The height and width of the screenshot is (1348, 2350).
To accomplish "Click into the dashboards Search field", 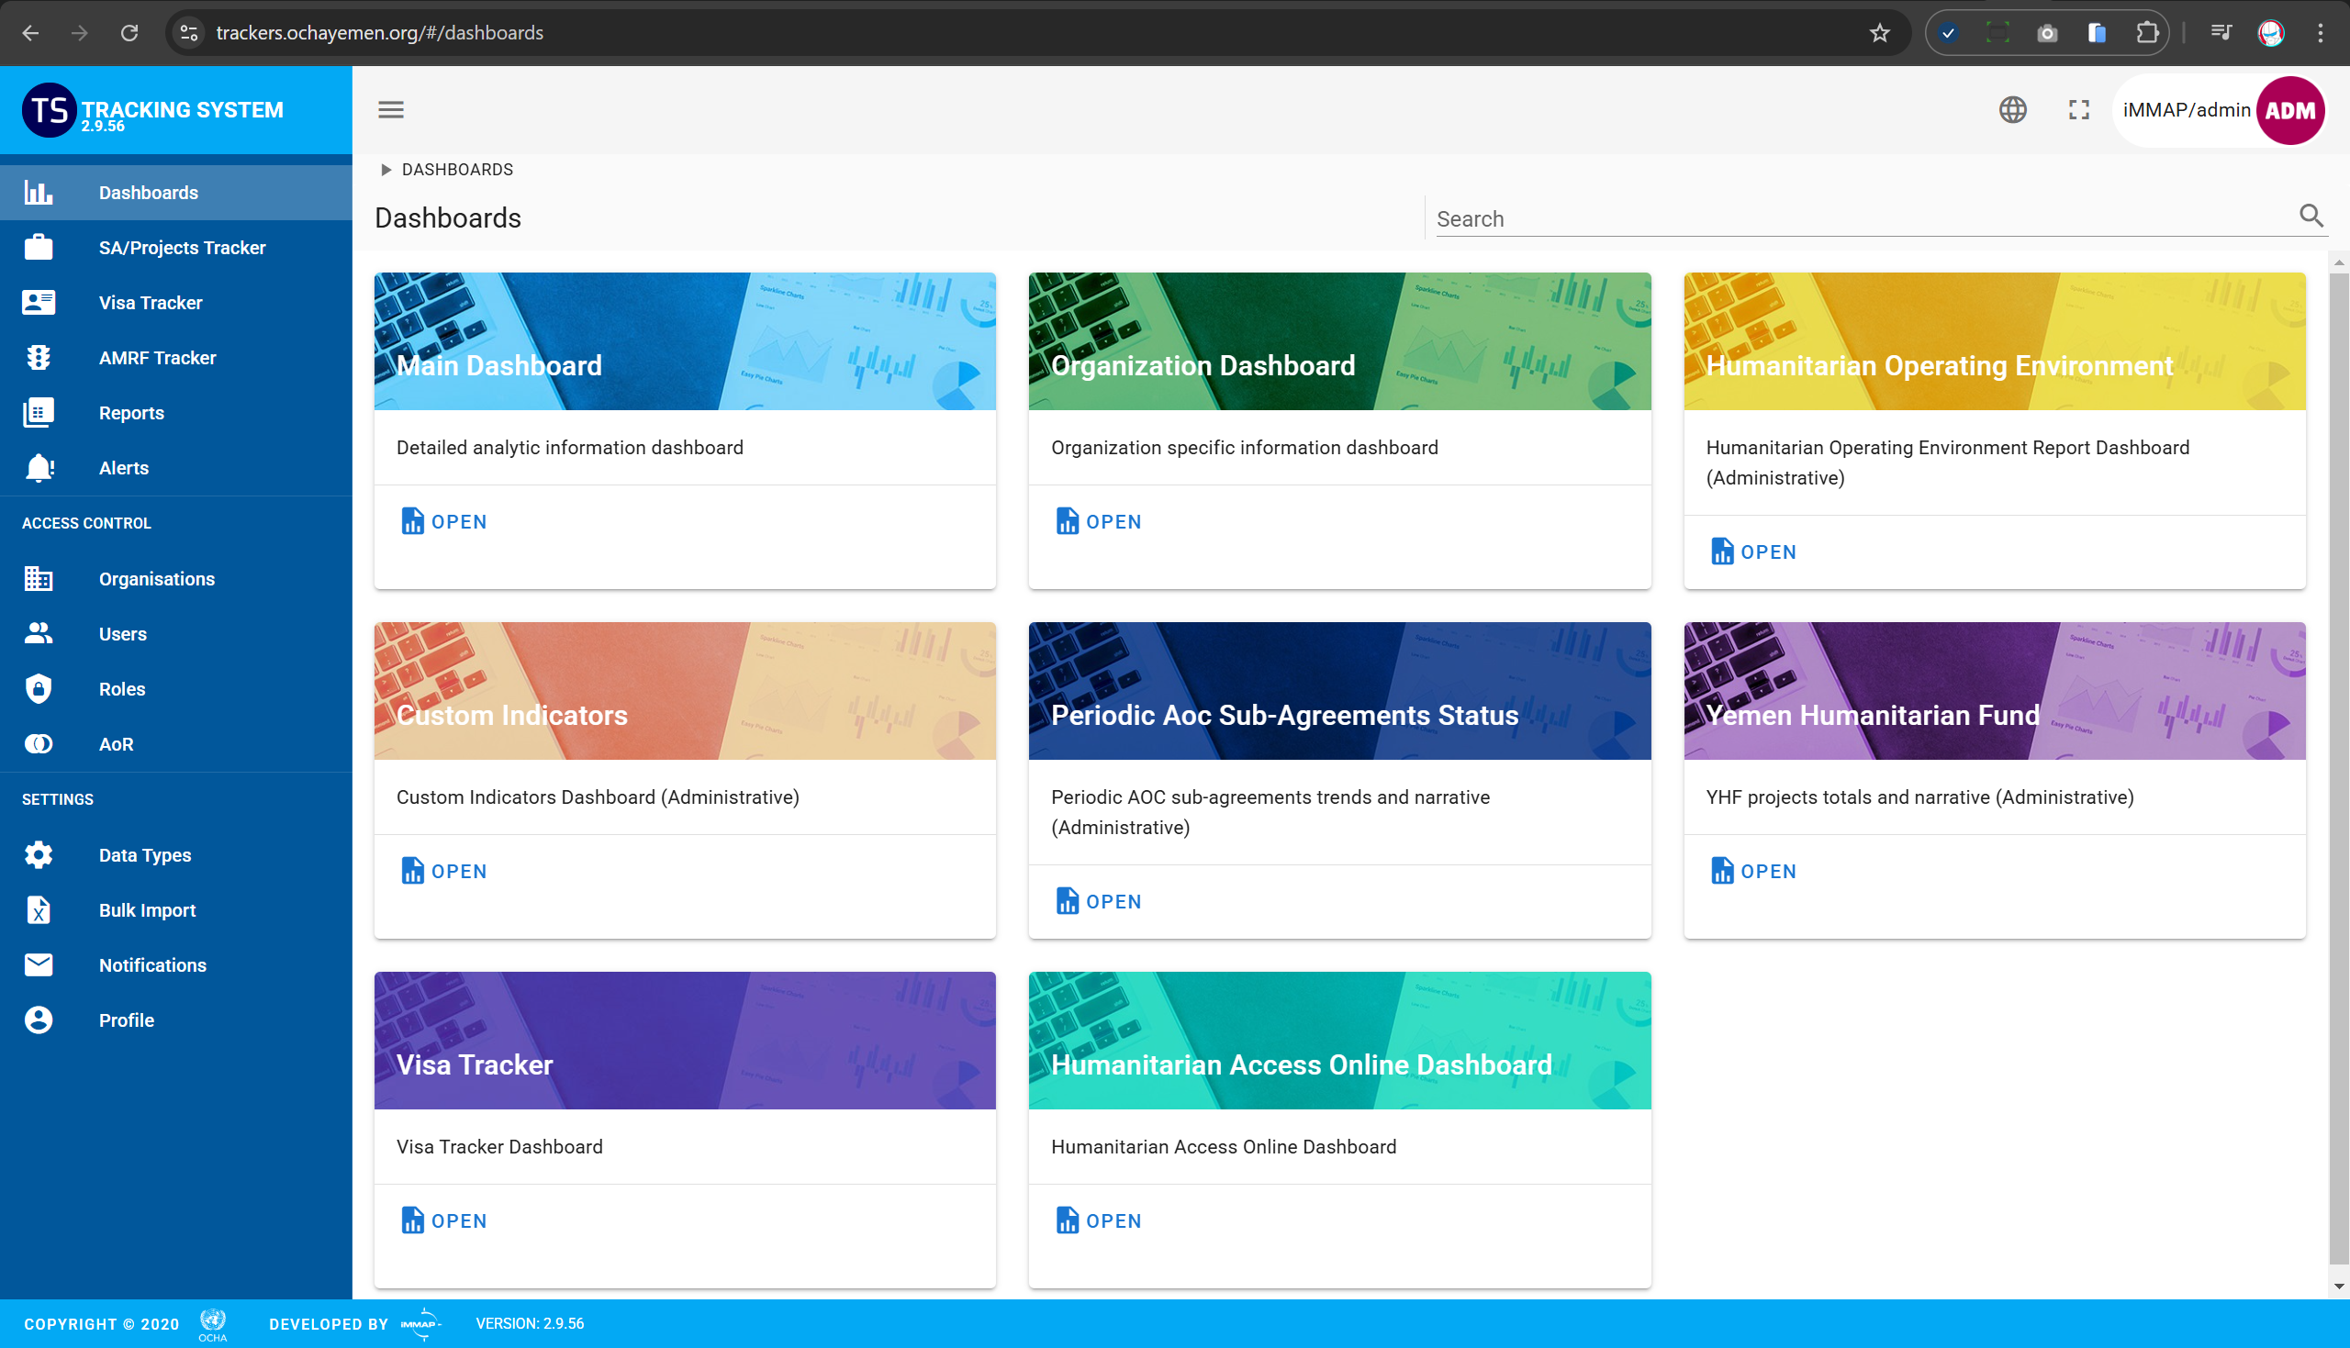I will pyautogui.click(x=1861, y=219).
